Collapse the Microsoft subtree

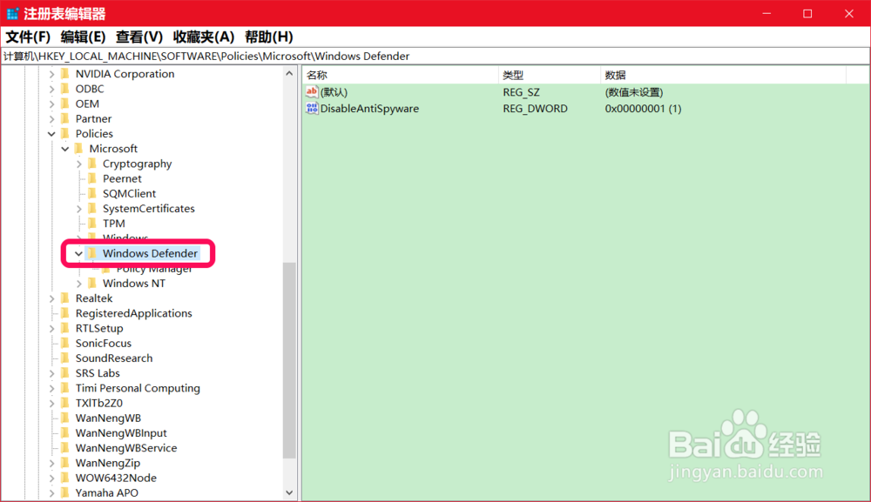pyautogui.click(x=64, y=148)
